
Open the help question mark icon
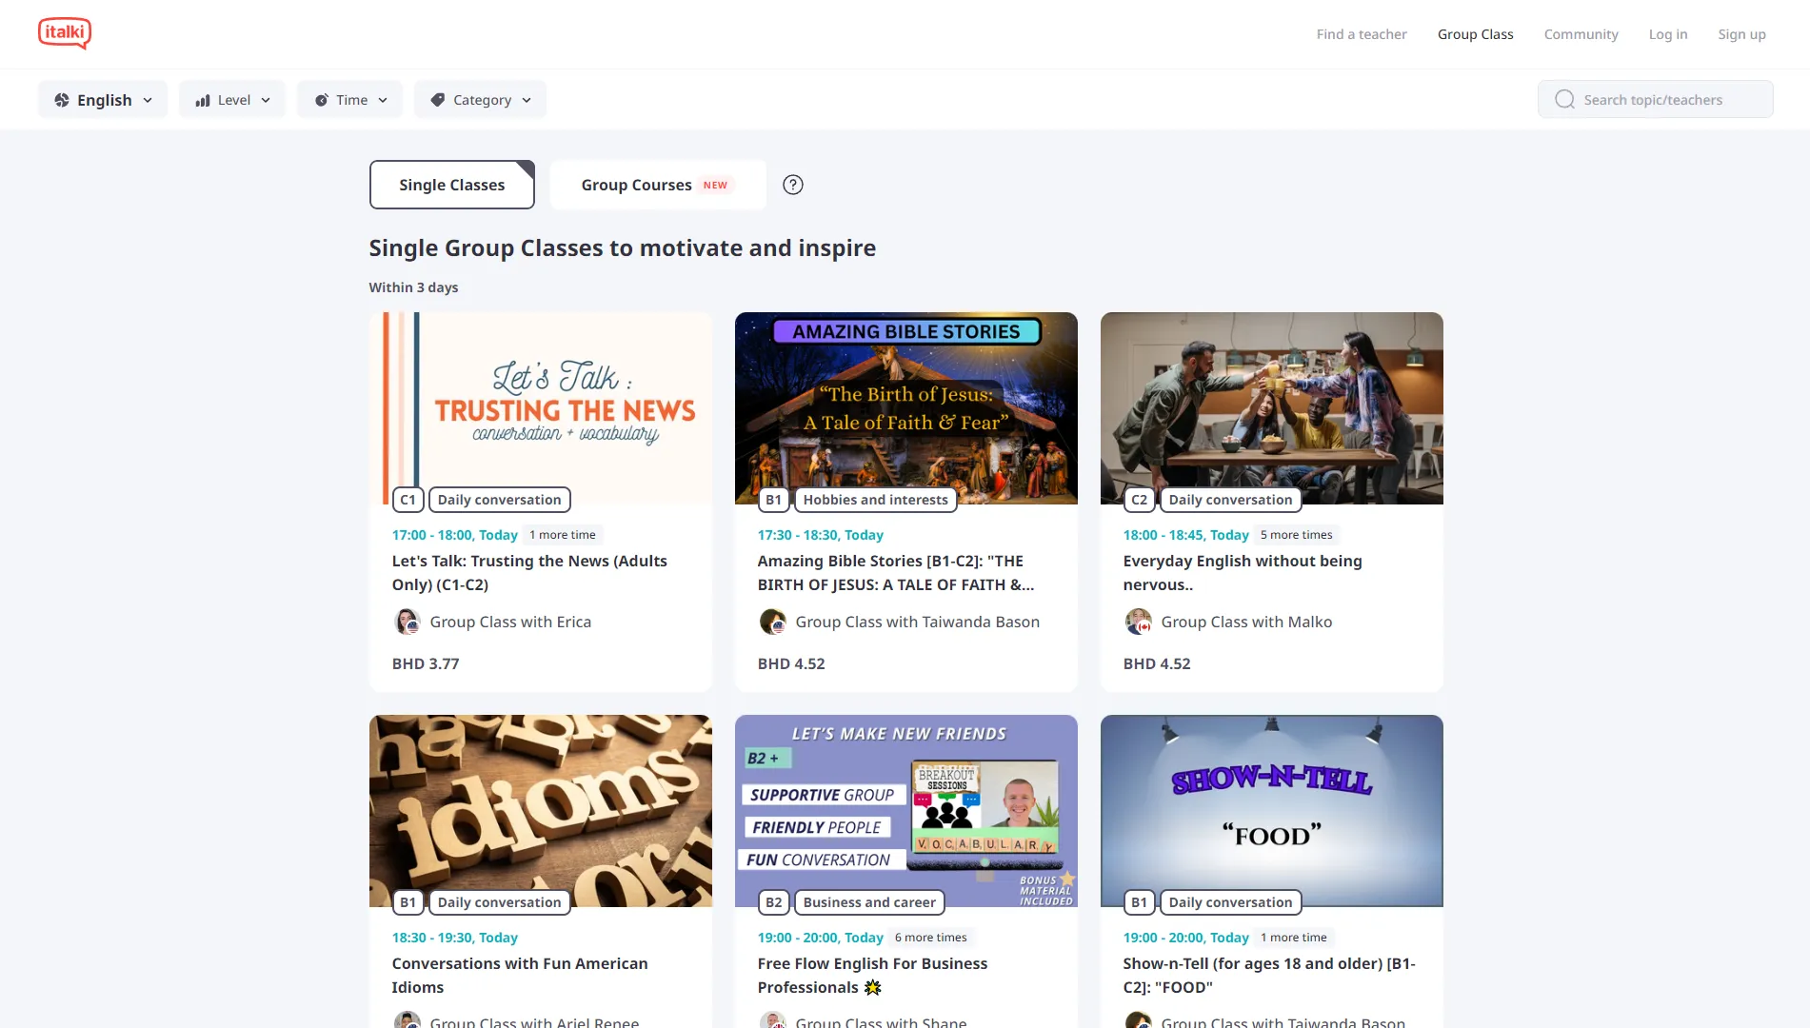coord(793,185)
